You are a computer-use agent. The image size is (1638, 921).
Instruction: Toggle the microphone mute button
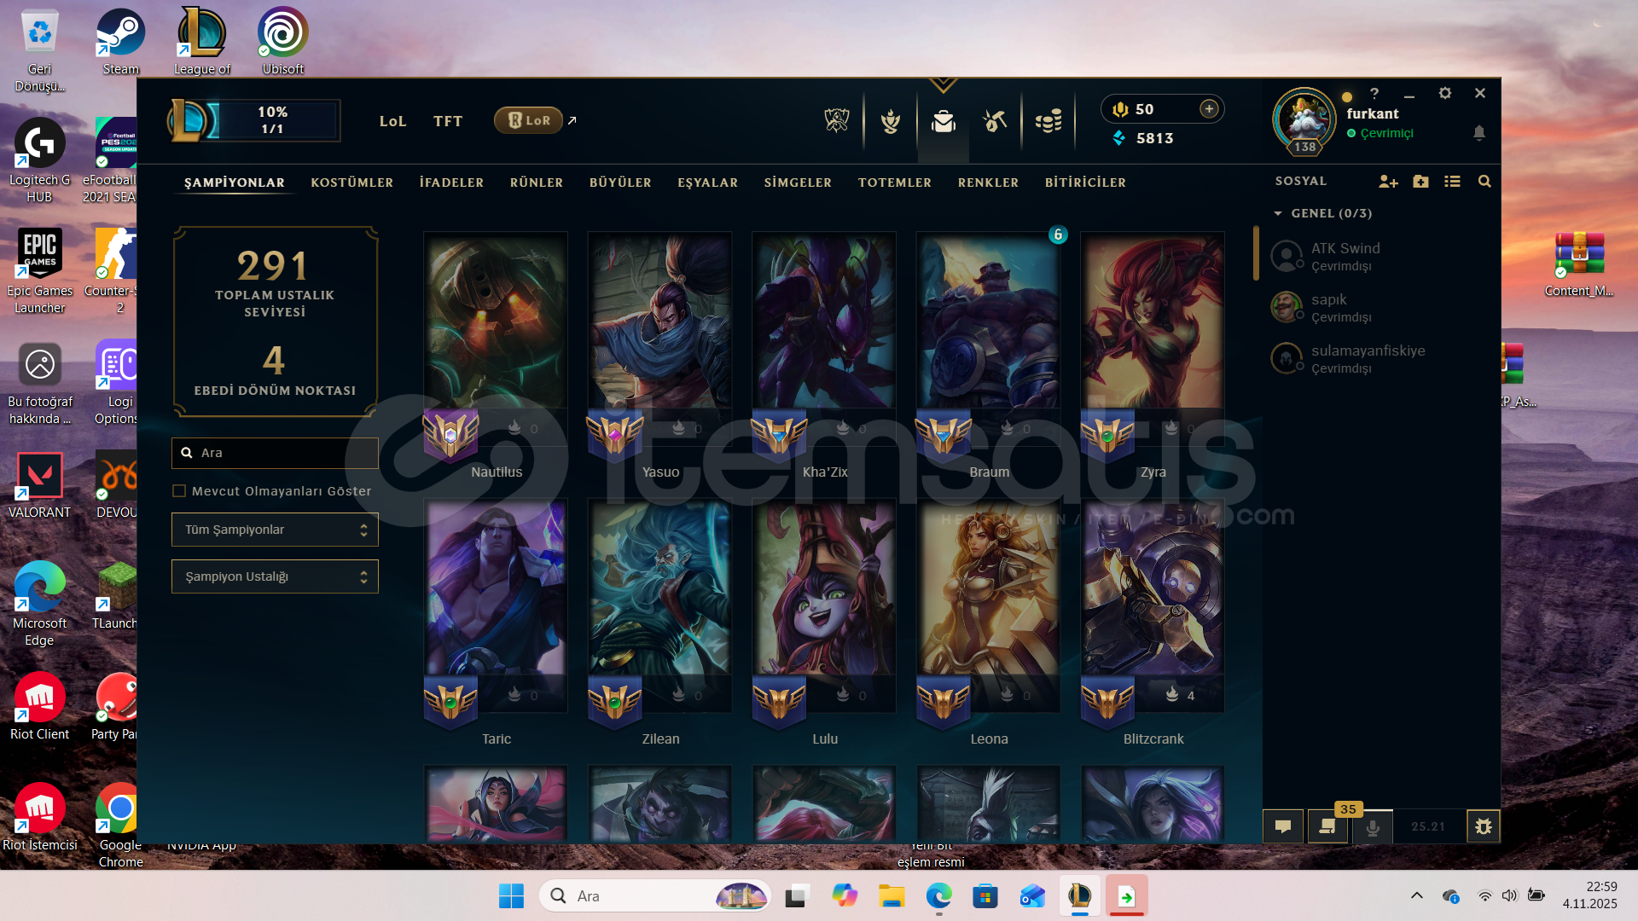[x=1373, y=826]
